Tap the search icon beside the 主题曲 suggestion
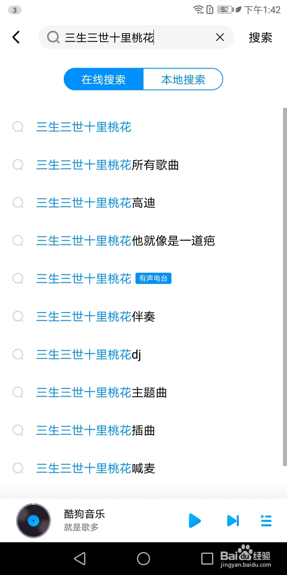This screenshot has height=575, width=287. [x=18, y=393]
